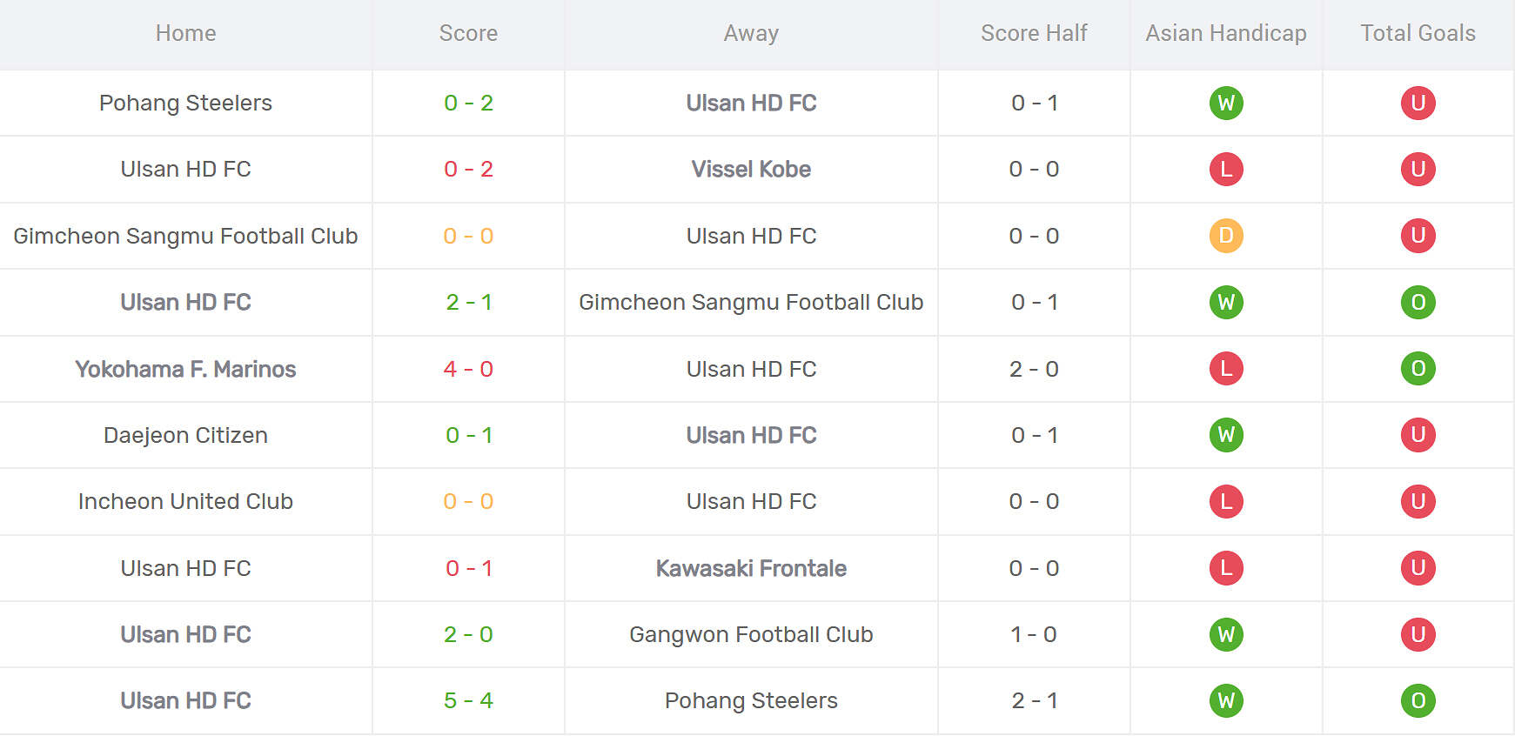
Task: Click the O total goals badge in 5-4 row
Action: pos(1418,701)
